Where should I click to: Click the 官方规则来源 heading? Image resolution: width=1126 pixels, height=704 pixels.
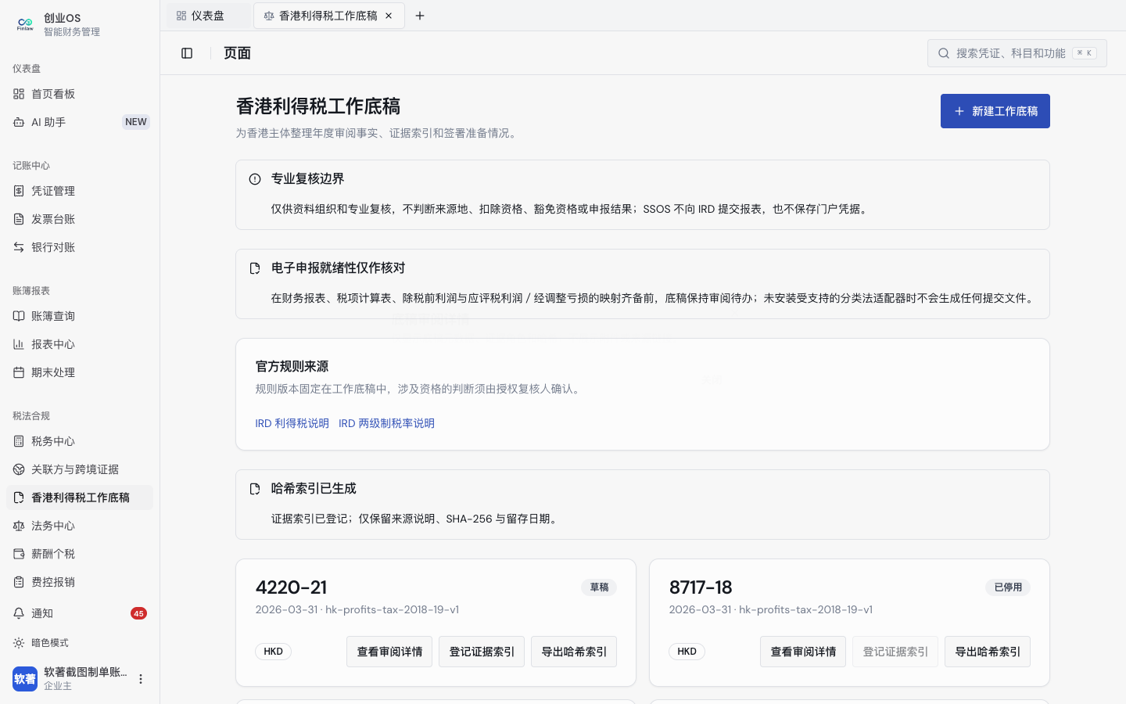(x=292, y=366)
